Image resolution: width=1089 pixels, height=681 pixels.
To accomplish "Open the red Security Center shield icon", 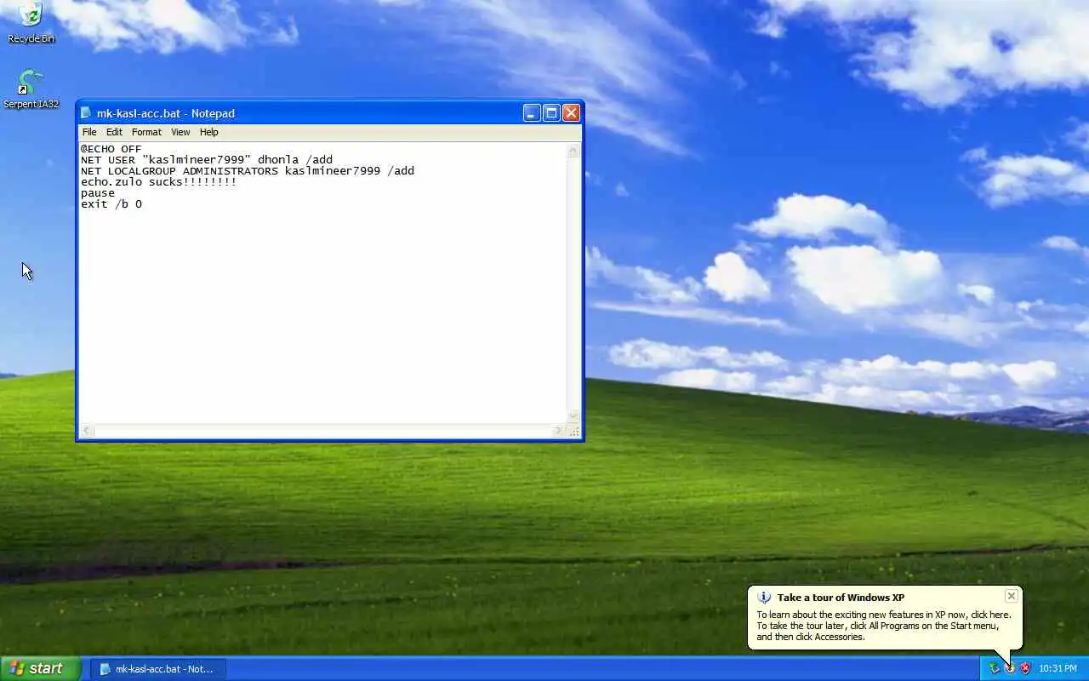I will click(1026, 668).
